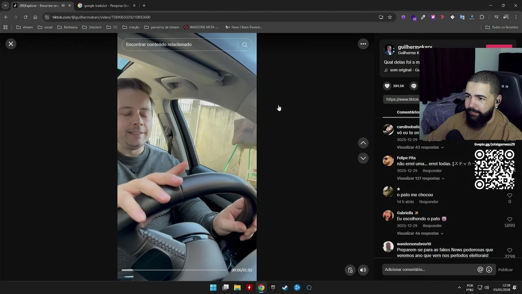This screenshot has width=522, height=294.
Task: Switch to the google tradutor browser tab
Action: pyautogui.click(x=106, y=6)
